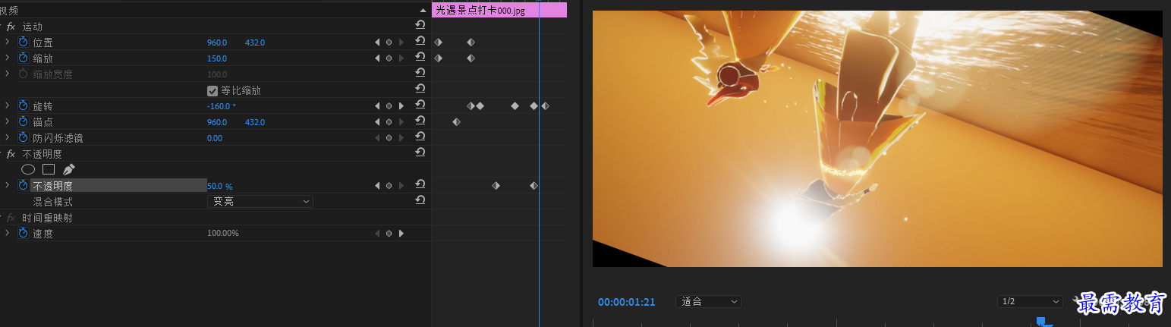The height and width of the screenshot is (327, 1171).
Task: Click the 不透明度 value 50.0 %
Action: 220,186
